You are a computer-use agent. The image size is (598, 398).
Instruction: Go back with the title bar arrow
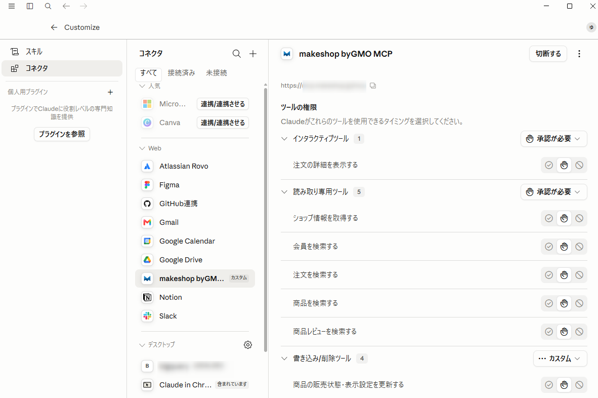66,6
